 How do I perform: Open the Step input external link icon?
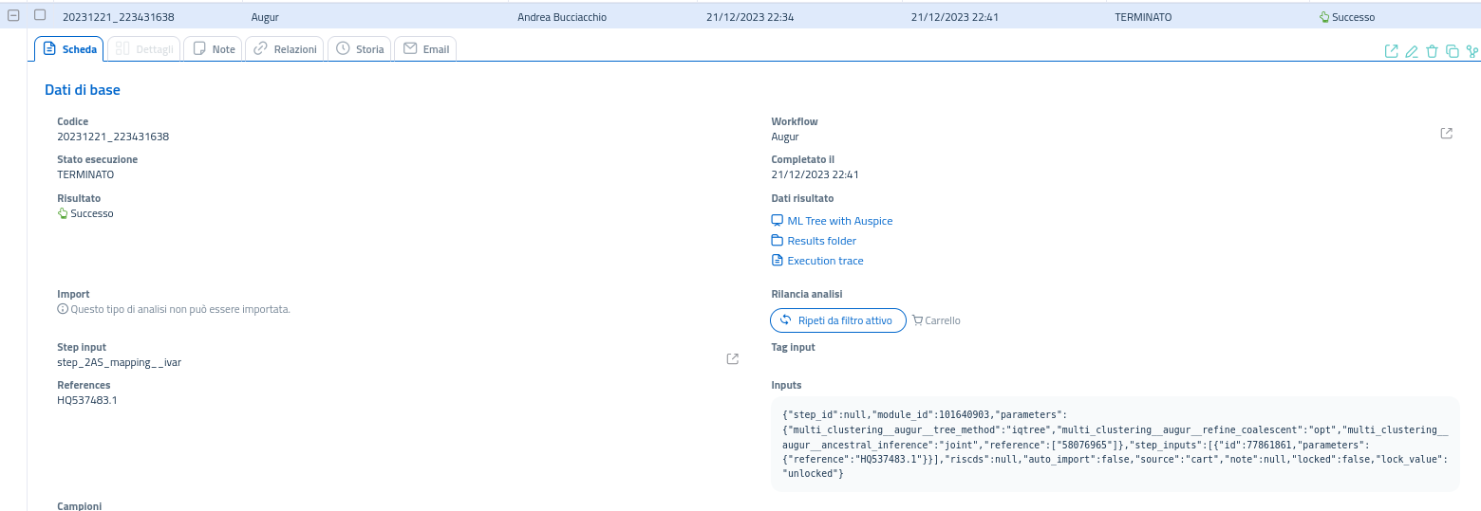click(x=732, y=359)
